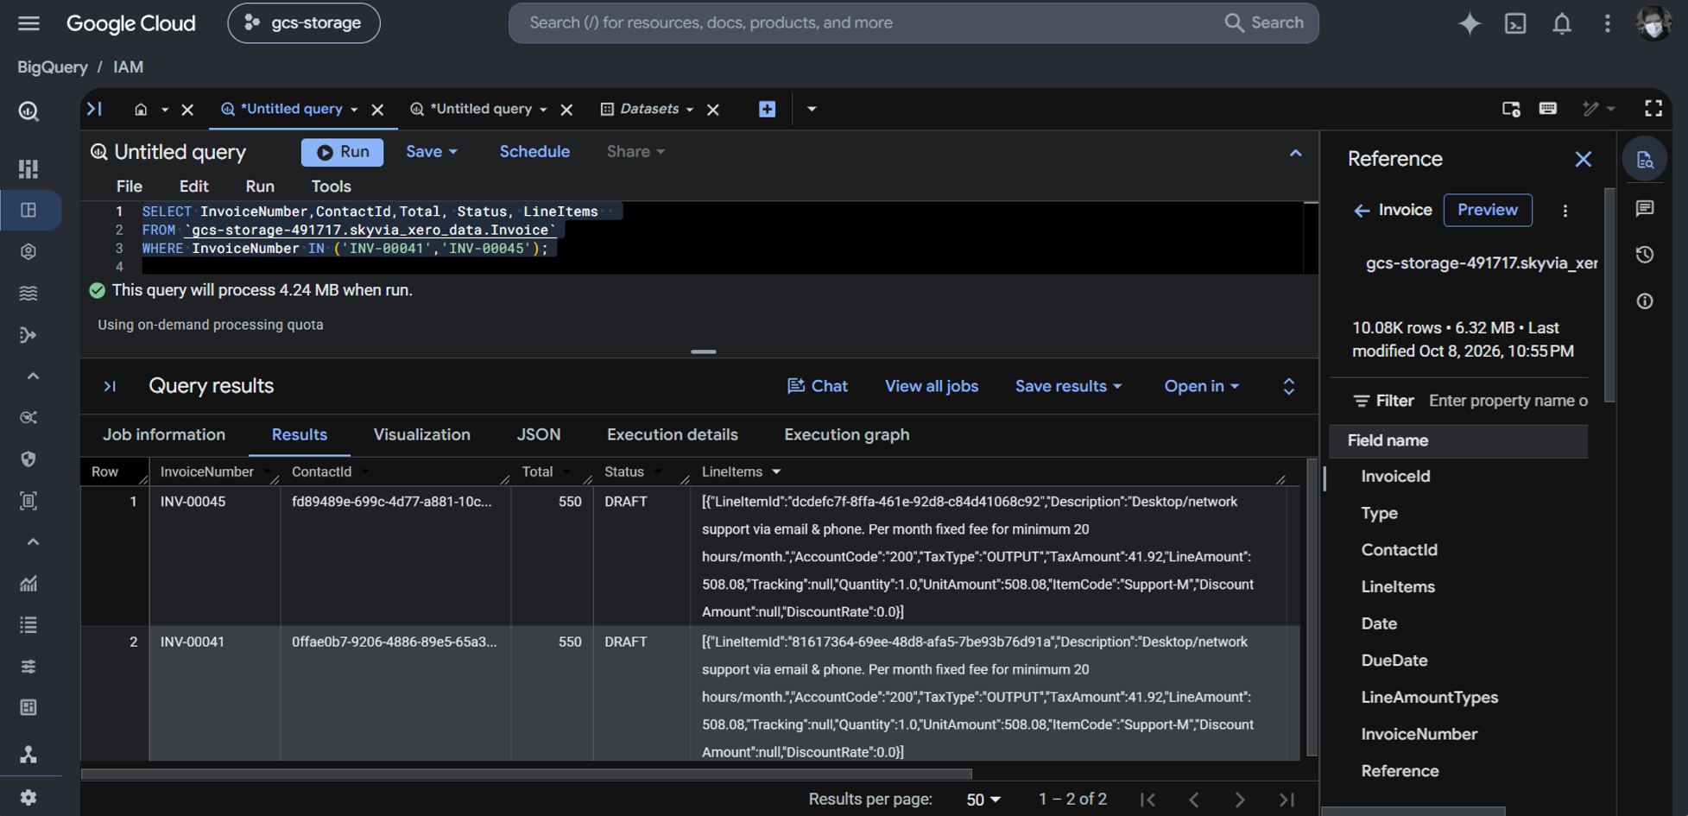Collapse the query editor with chevron up

pos(1295,153)
